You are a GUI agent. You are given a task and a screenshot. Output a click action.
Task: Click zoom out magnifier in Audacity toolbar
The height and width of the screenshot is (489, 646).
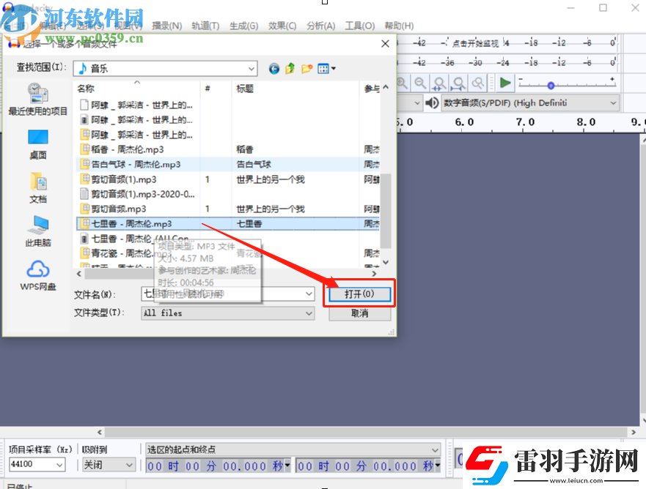click(420, 83)
